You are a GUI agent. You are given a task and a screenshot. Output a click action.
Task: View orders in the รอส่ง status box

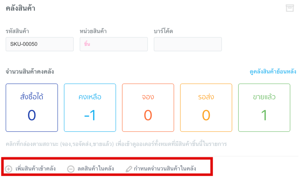coord(206,108)
